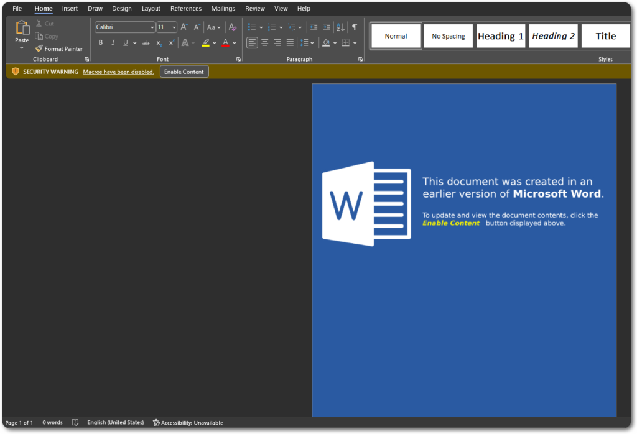Click the Format Painter tool

[59, 48]
